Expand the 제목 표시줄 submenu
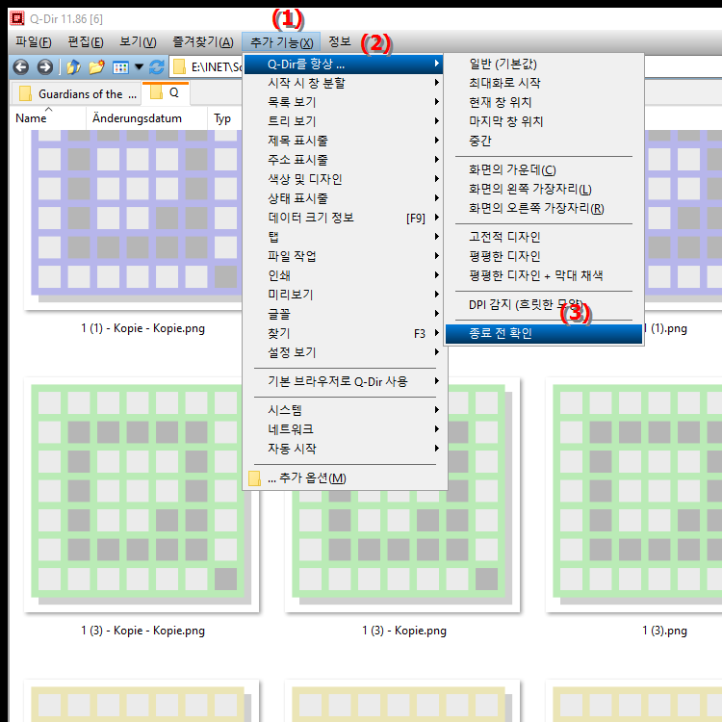Screen dimensions: 722x722 [x=344, y=141]
